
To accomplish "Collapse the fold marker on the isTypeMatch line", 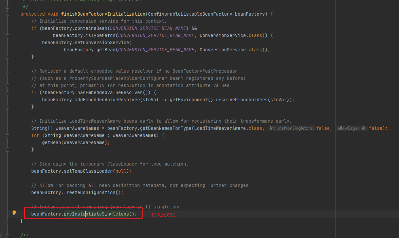I will [7, 36].
